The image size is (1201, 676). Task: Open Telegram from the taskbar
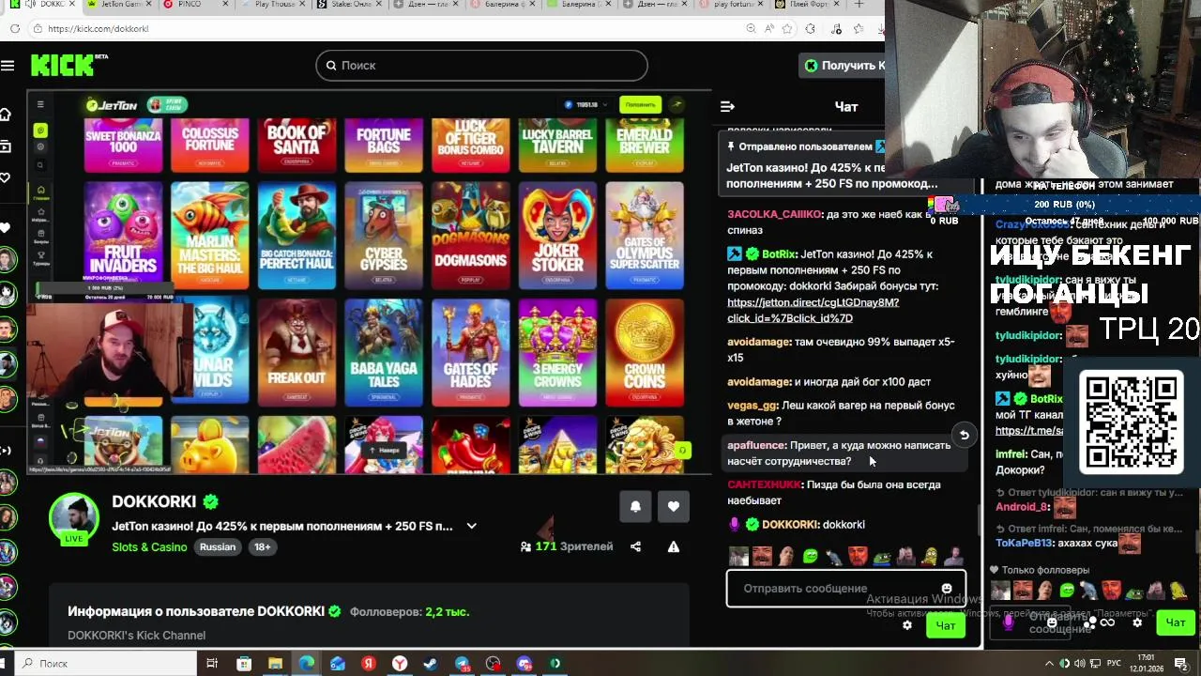[x=462, y=664]
